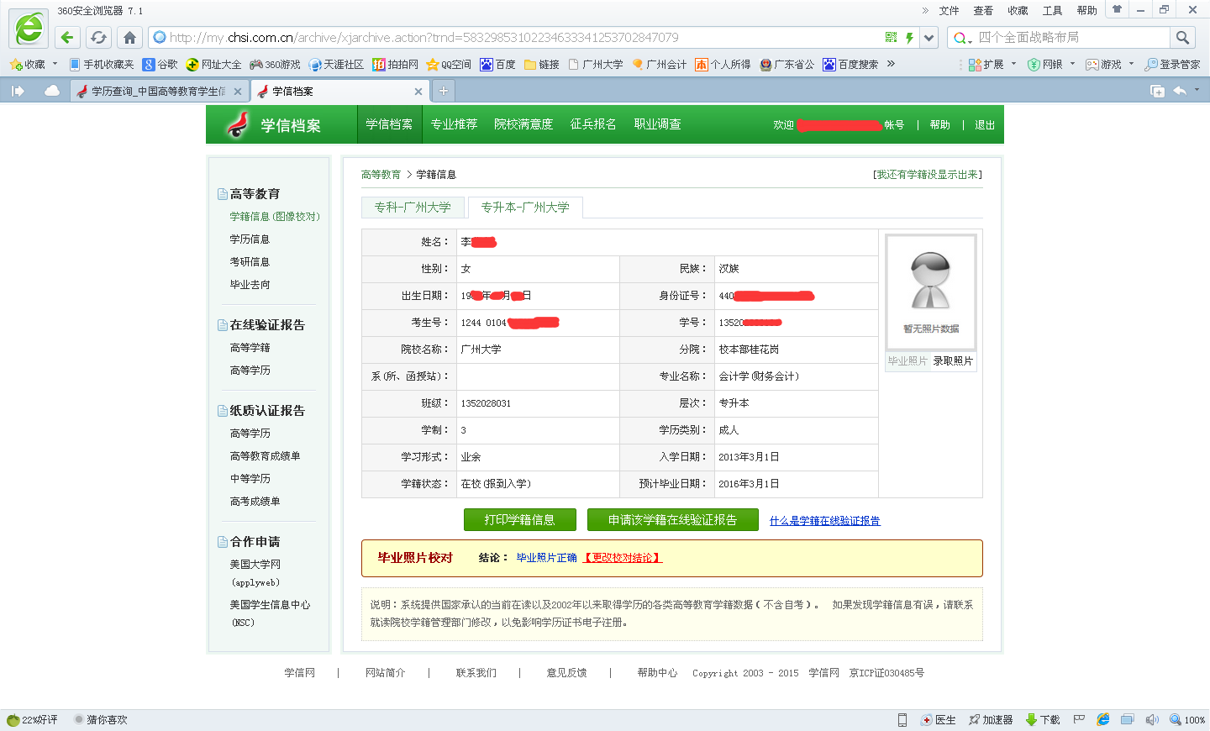Open the QQ空间 bookmark

(x=449, y=64)
